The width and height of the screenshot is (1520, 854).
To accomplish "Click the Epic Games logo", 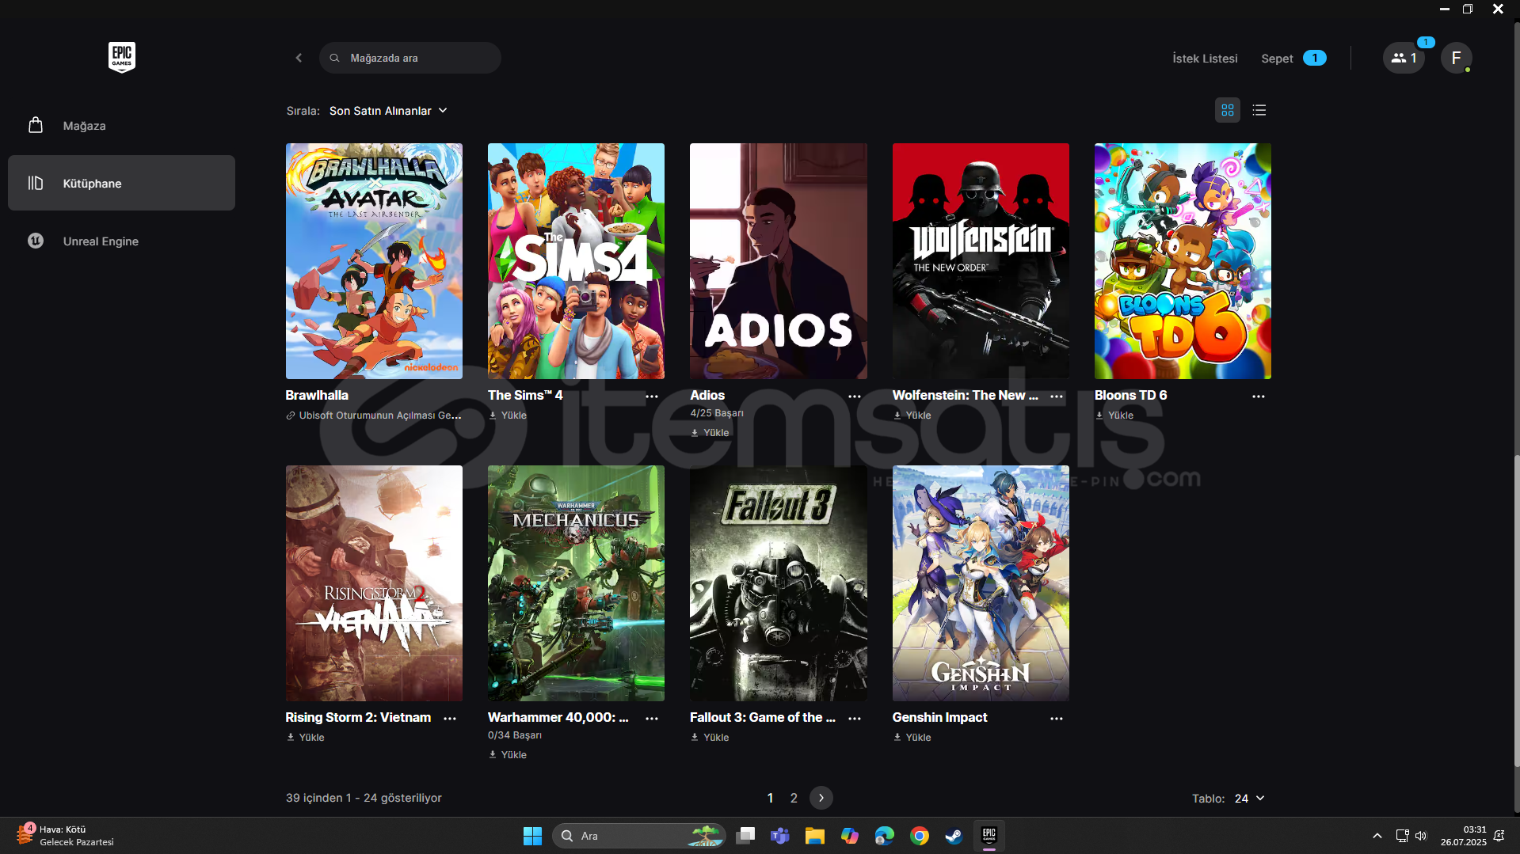I will pyautogui.click(x=122, y=57).
